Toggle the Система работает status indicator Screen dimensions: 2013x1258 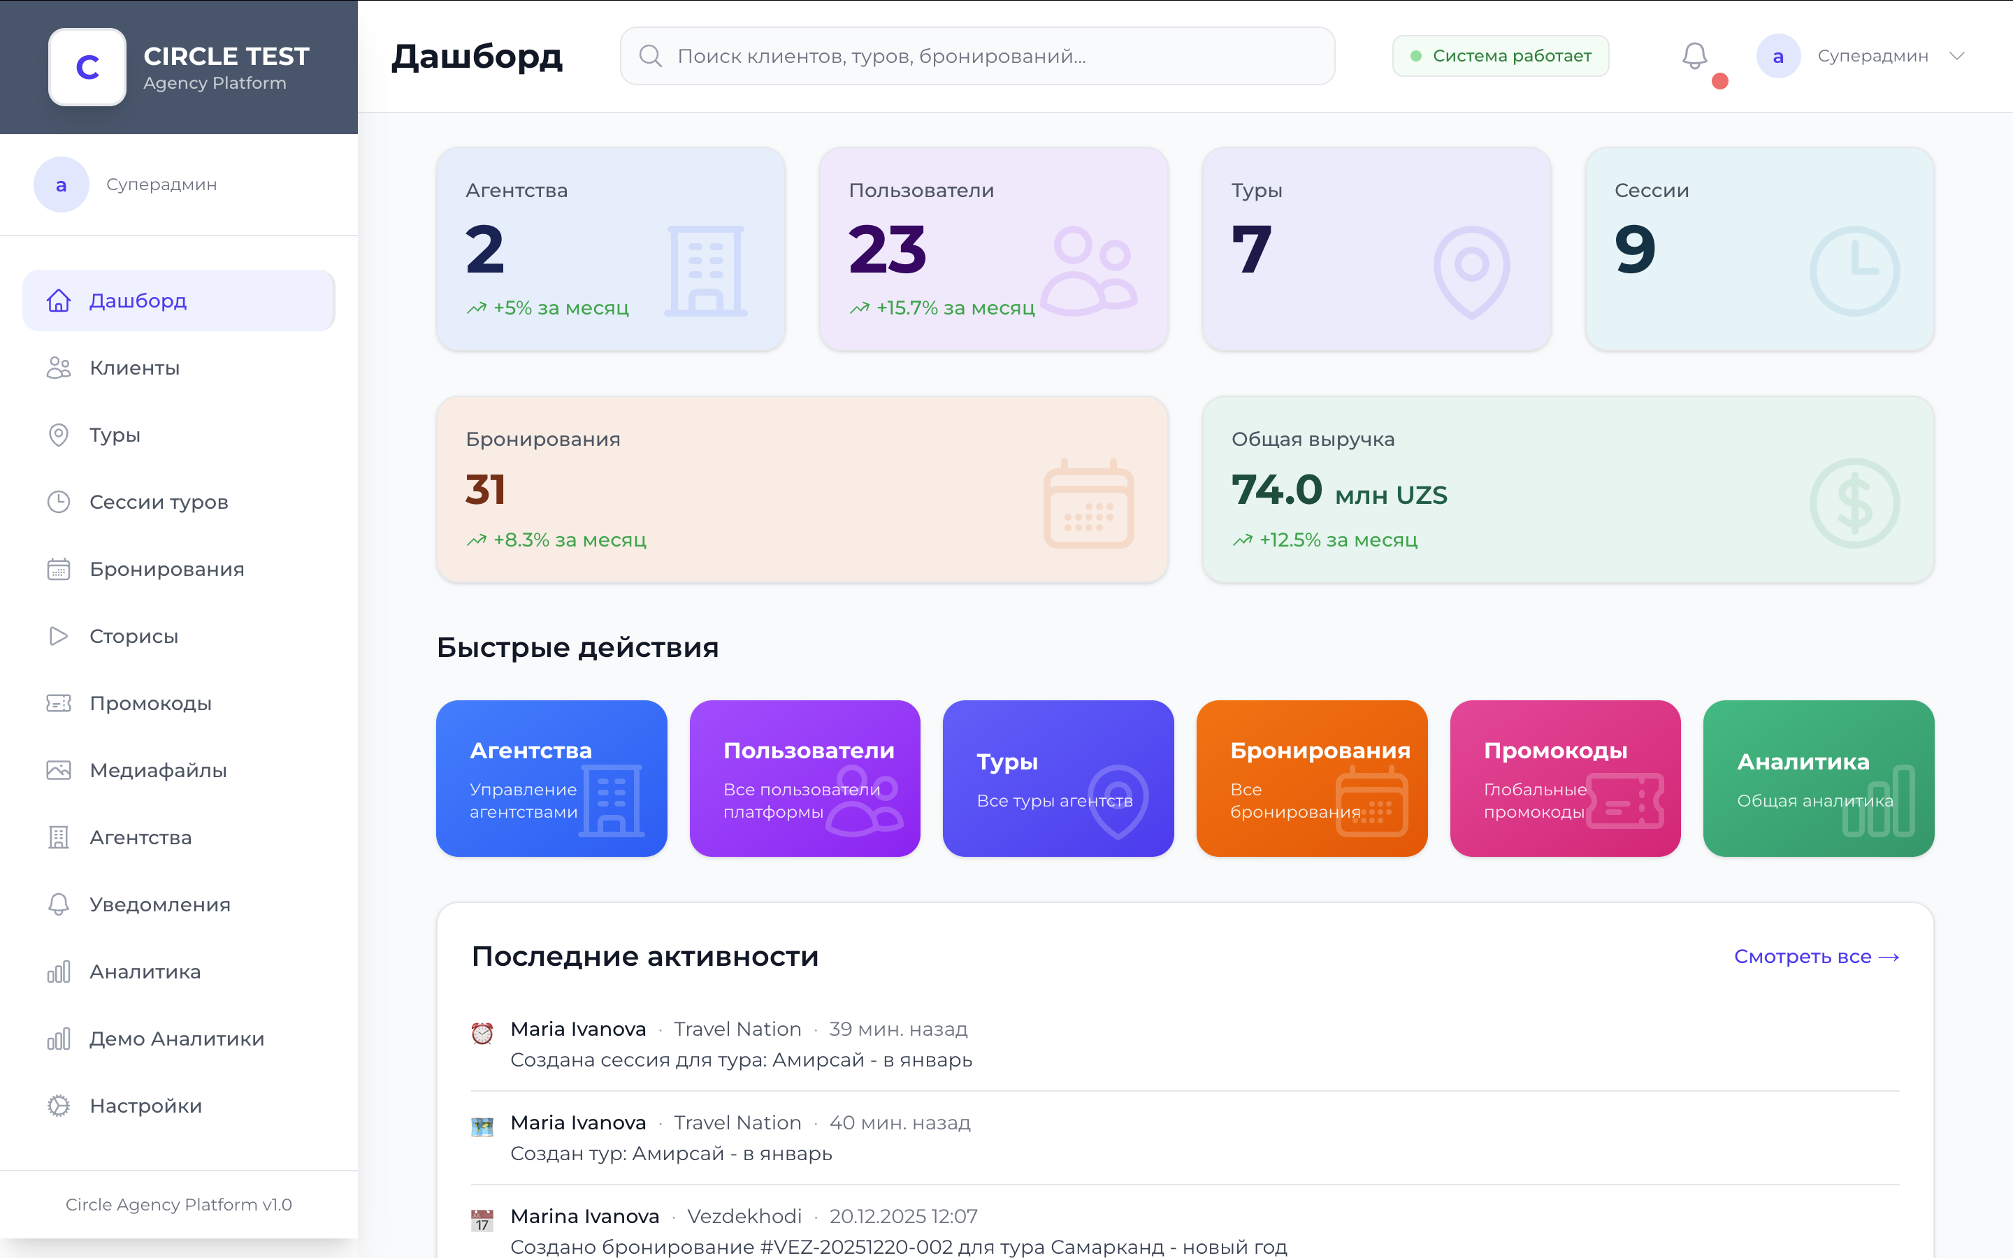tap(1501, 56)
